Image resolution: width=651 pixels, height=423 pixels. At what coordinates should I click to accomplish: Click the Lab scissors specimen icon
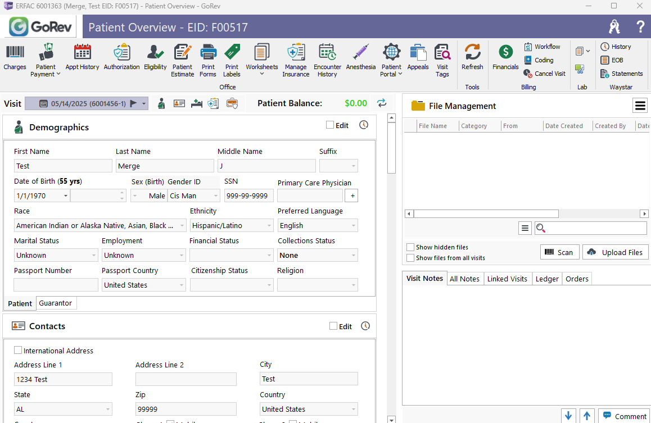point(580,69)
